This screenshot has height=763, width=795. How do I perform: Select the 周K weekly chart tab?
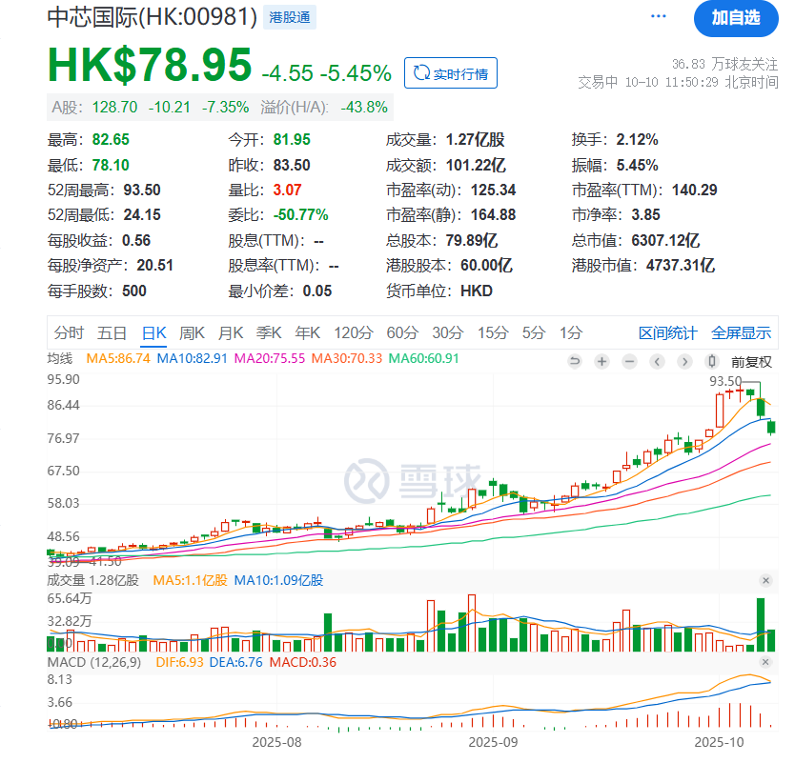(192, 333)
